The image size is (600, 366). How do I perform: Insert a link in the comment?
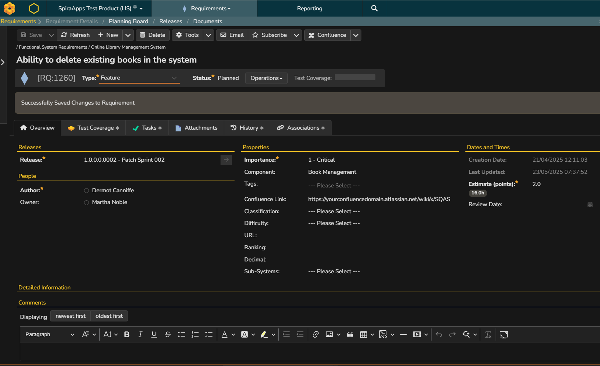pyautogui.click(x=316, y=334)
